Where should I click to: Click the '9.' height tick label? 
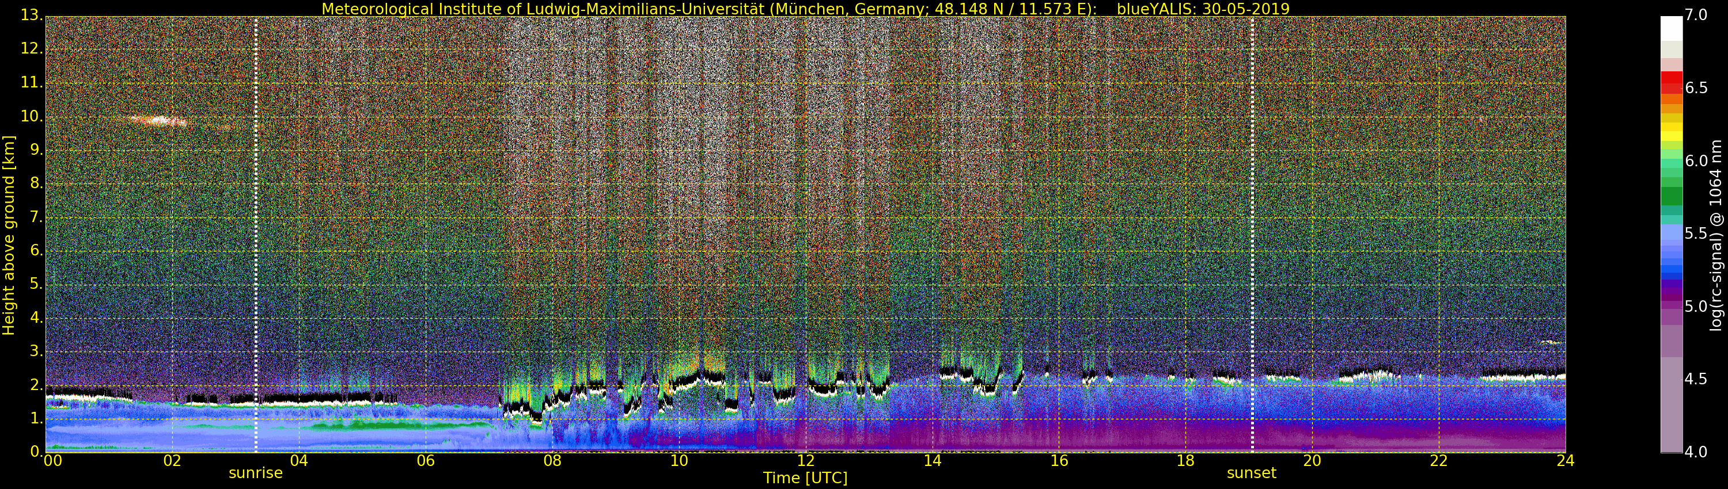(x=36, y=150)
